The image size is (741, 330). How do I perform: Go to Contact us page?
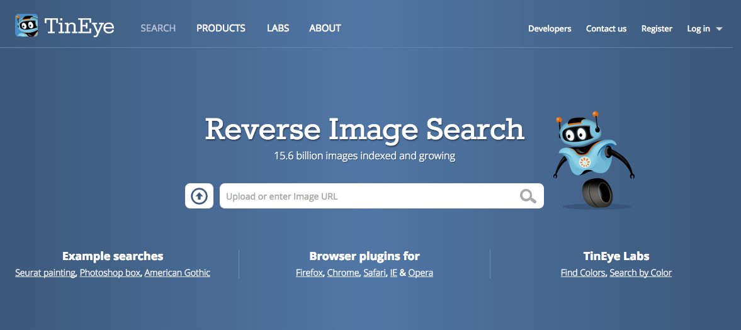606,29
